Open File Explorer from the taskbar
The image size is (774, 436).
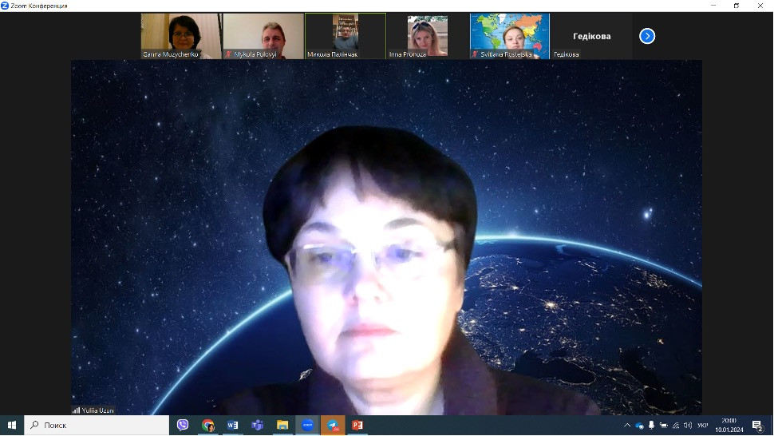tap(282, 425)
